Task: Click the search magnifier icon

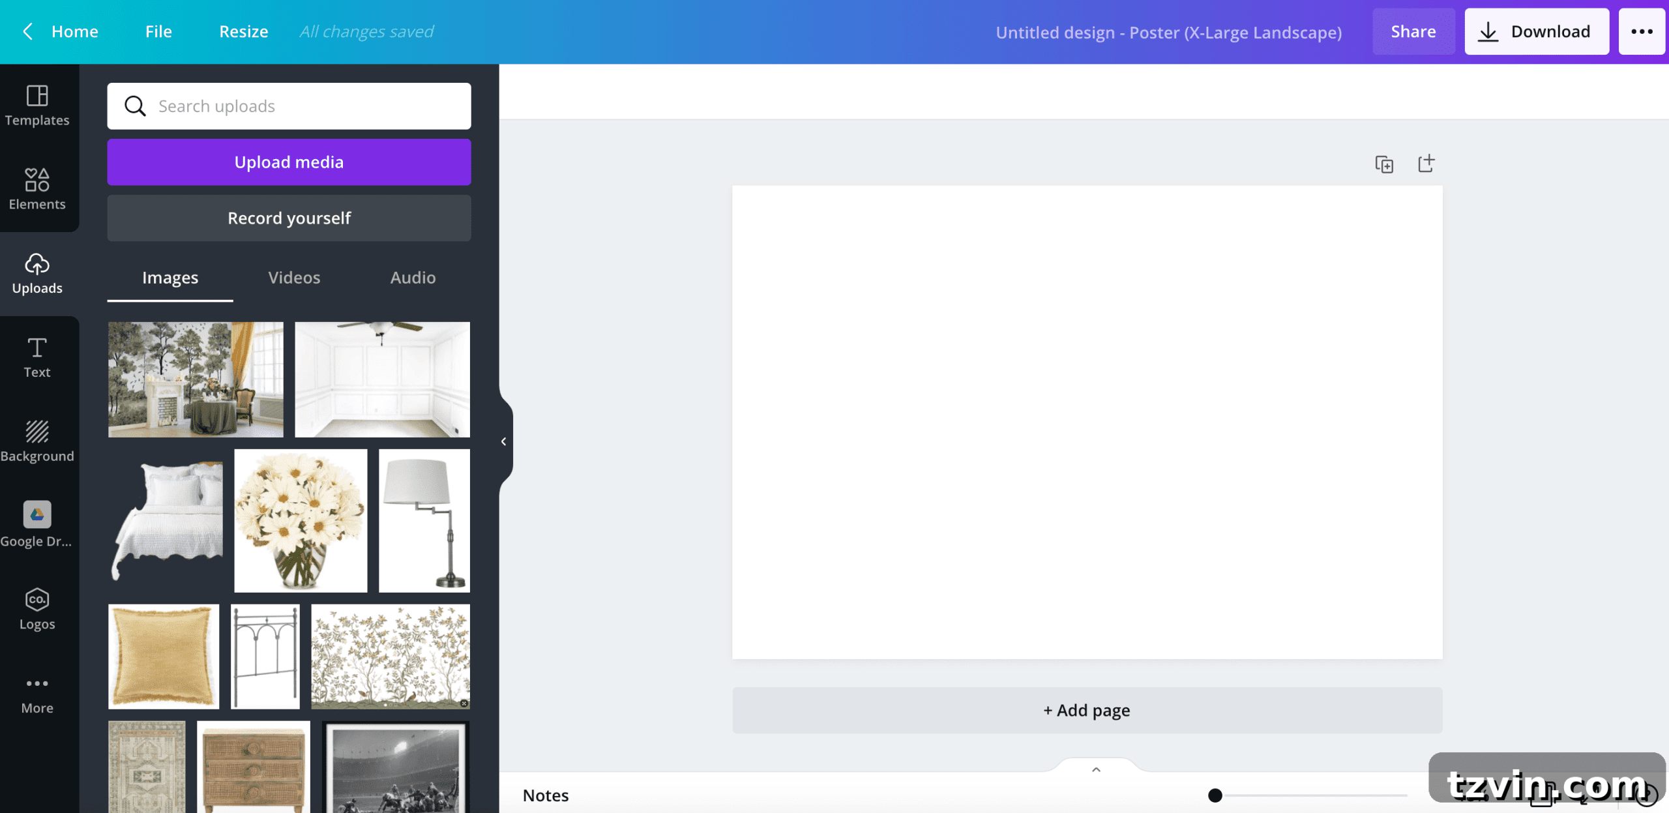Action: tap(135, 106)
